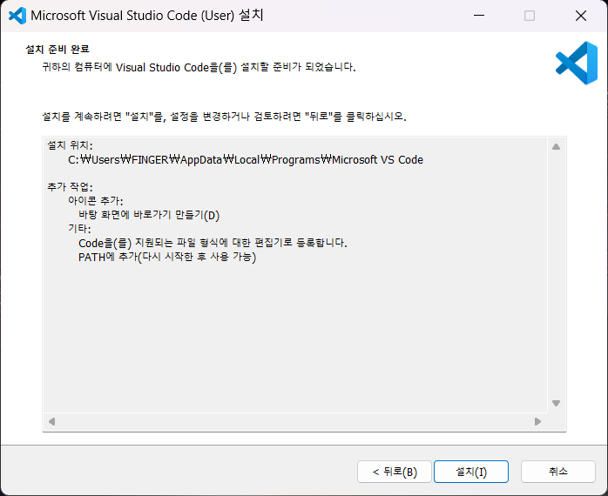Click the '설치 위치:' label

[70, 145]
